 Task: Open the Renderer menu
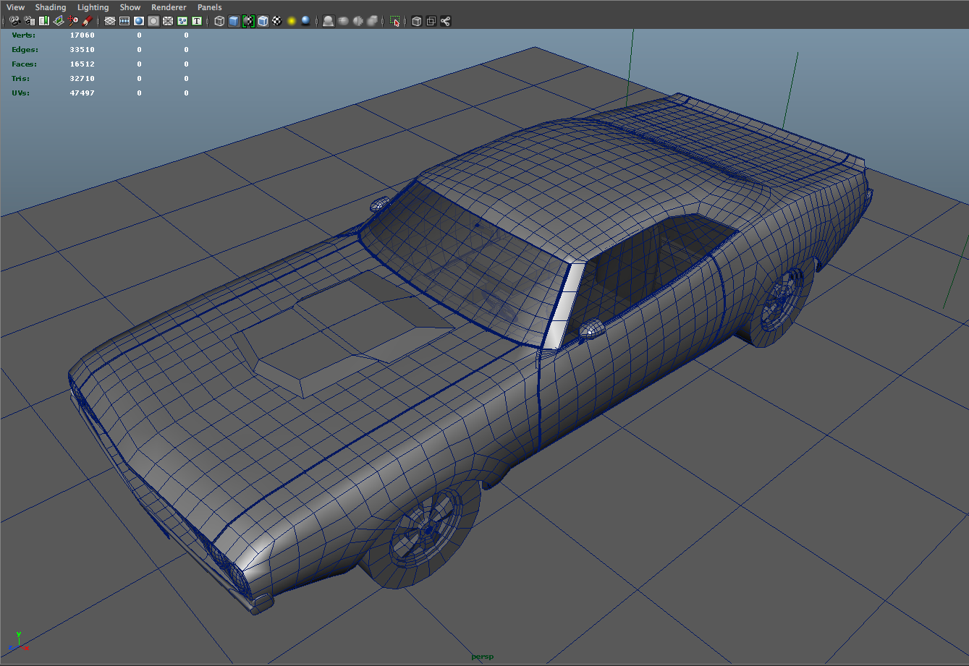169,7
